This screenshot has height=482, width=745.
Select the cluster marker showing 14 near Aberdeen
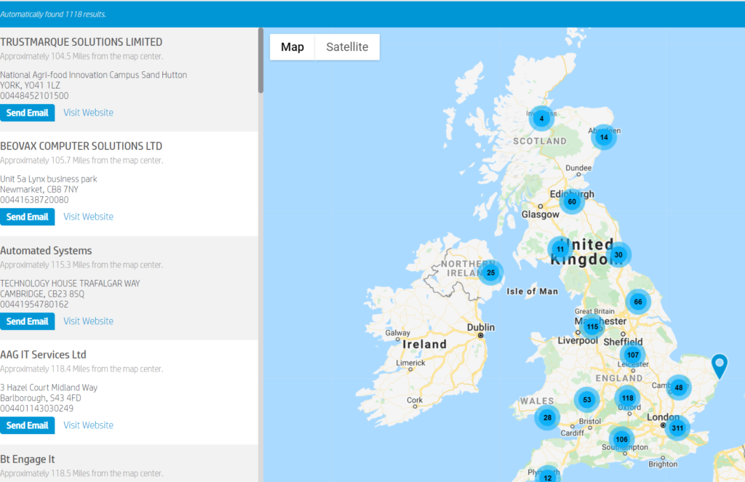[603, 137]
